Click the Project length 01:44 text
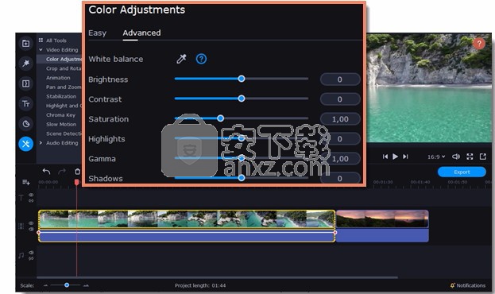The height and width of the screenshot is (294, 495). pos(200,285)
